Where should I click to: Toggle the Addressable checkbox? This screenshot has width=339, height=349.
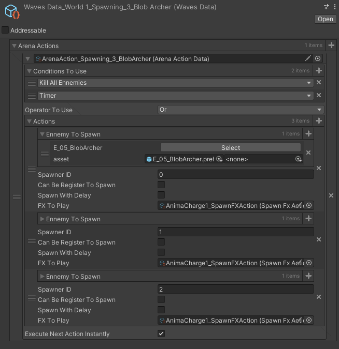tap(5, 30)
